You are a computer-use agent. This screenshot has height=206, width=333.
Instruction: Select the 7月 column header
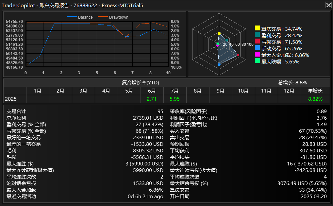tap(175, 91)
